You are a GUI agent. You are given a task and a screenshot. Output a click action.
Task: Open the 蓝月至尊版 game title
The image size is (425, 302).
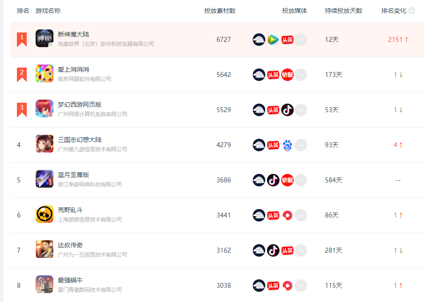(x=73, y=175)
